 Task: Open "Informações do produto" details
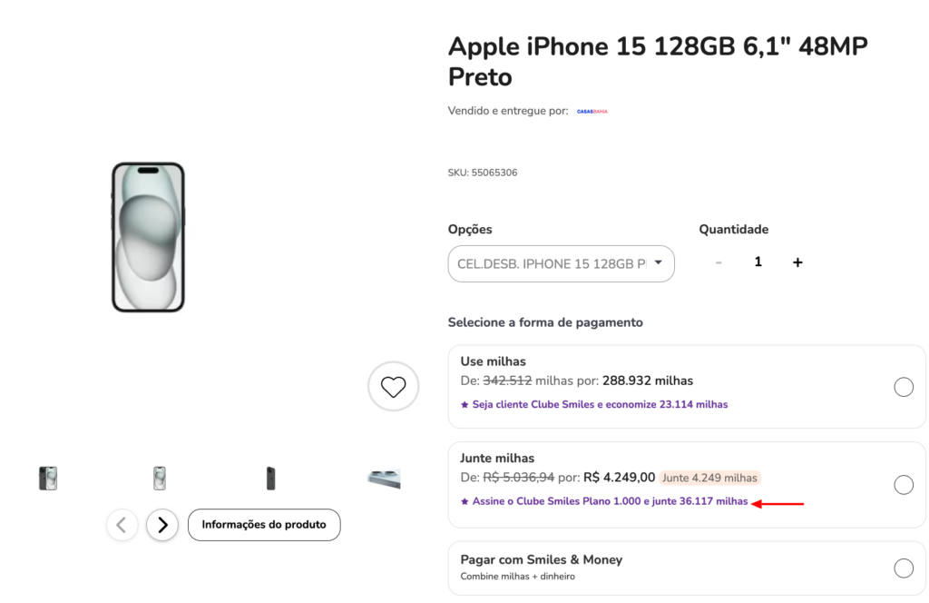click(x=264, y=525)
